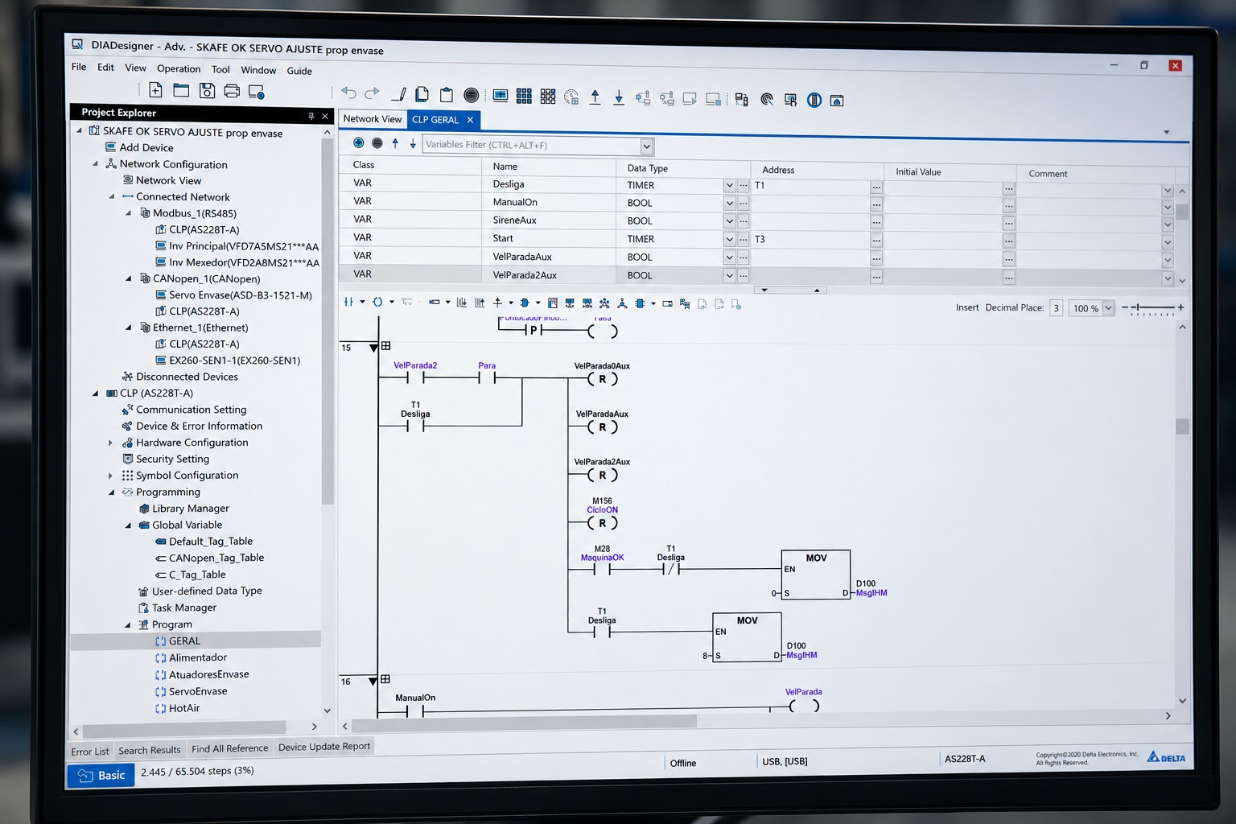Click the pin icon on Project Explorer
The height and width of the screenshot is (824, 1236).
pyautogui.click(x=311, y=116)
